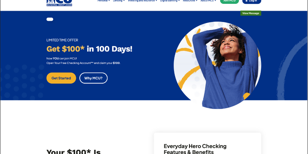Click the Why MCU? outlined button
Screen dimensions: 308x154
click(94, 78)
